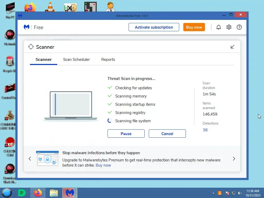This screenshot has width=264, height=198.
Task: Select the Recycle Bin desktop icon
Action: point(10,64)
